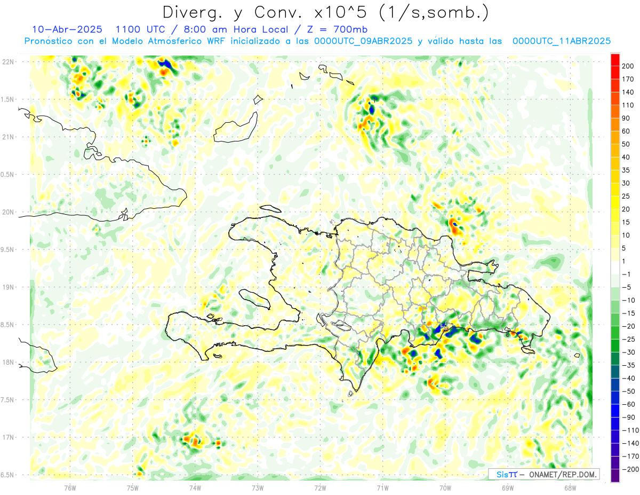Pick the white colorbar segment between 1 and -1
The height and width of the screenshot is (495, 640).
[x=615, y=268]
